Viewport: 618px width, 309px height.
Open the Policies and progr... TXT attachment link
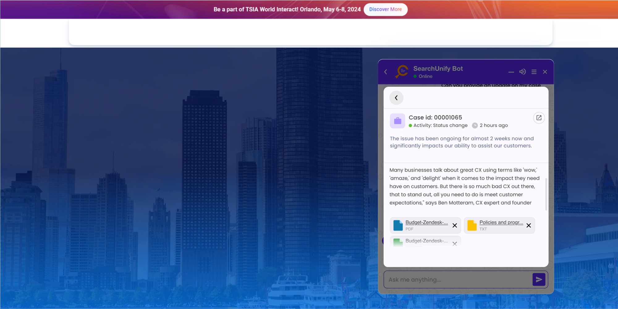501,222
